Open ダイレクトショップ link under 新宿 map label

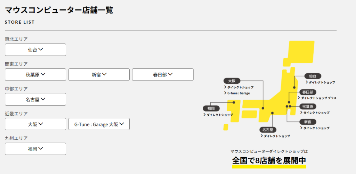(315, 128)
